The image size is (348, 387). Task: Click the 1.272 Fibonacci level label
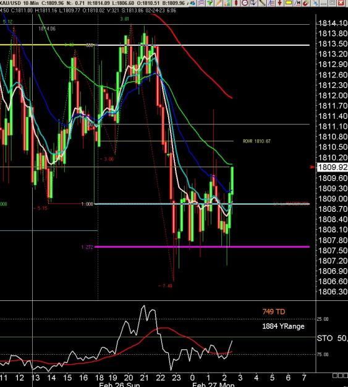pyautogui.click(x=87, y=247)
